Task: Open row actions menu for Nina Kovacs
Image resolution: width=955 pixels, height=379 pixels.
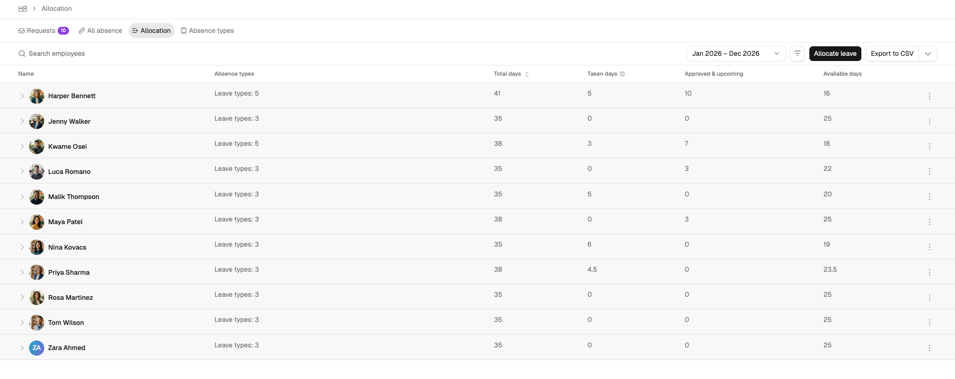Action: click(x=929, y=247)
